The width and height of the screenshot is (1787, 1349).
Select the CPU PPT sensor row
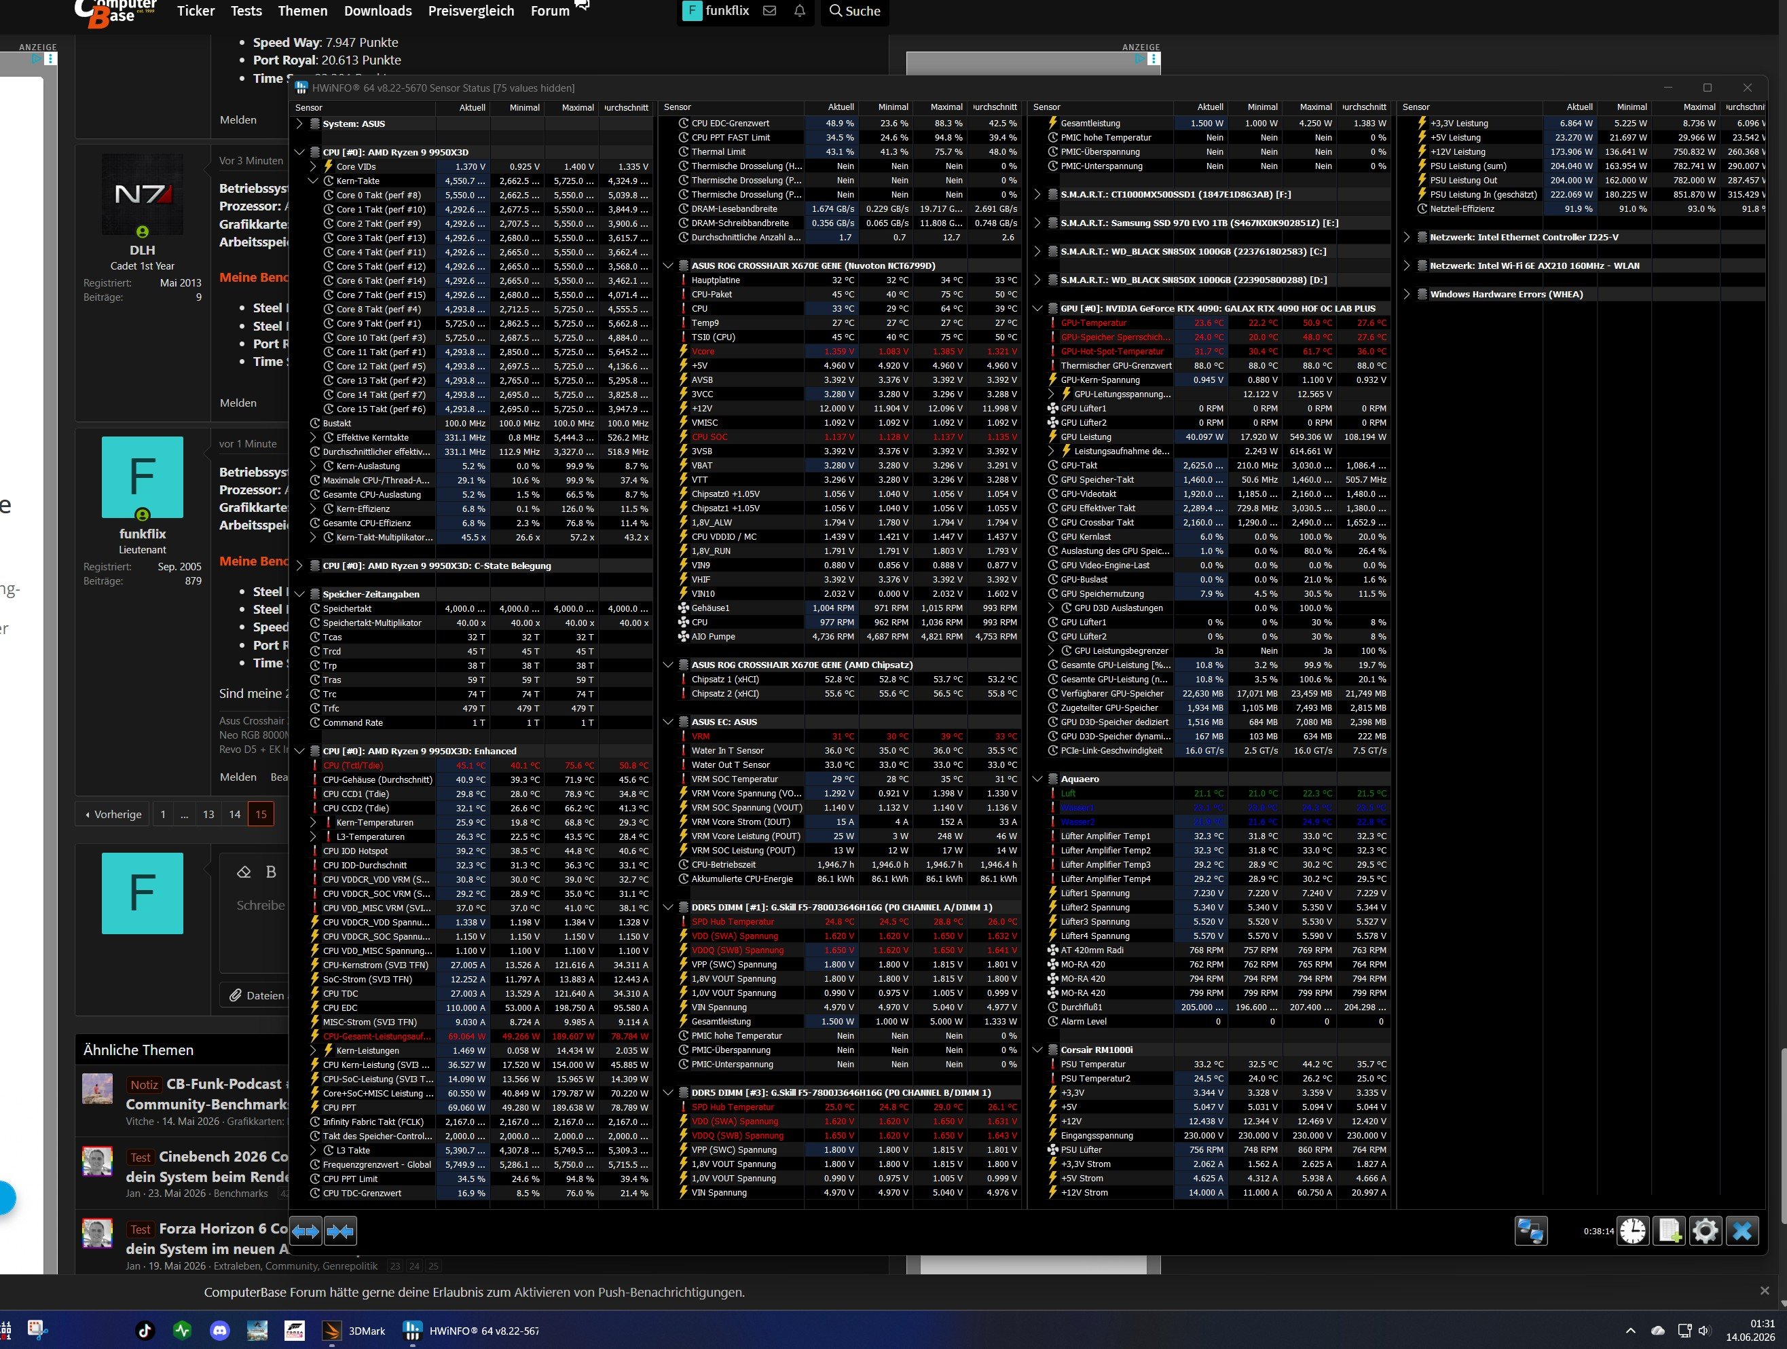click(x=481, y=1107)
